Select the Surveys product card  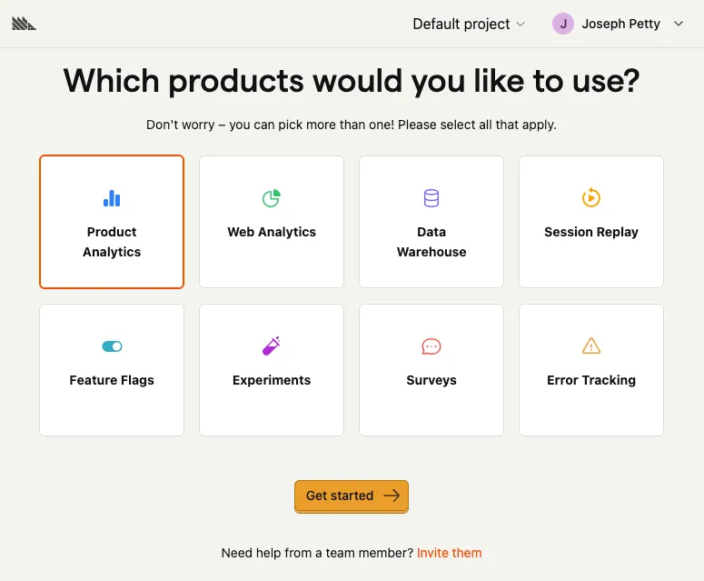click(431, 370)
